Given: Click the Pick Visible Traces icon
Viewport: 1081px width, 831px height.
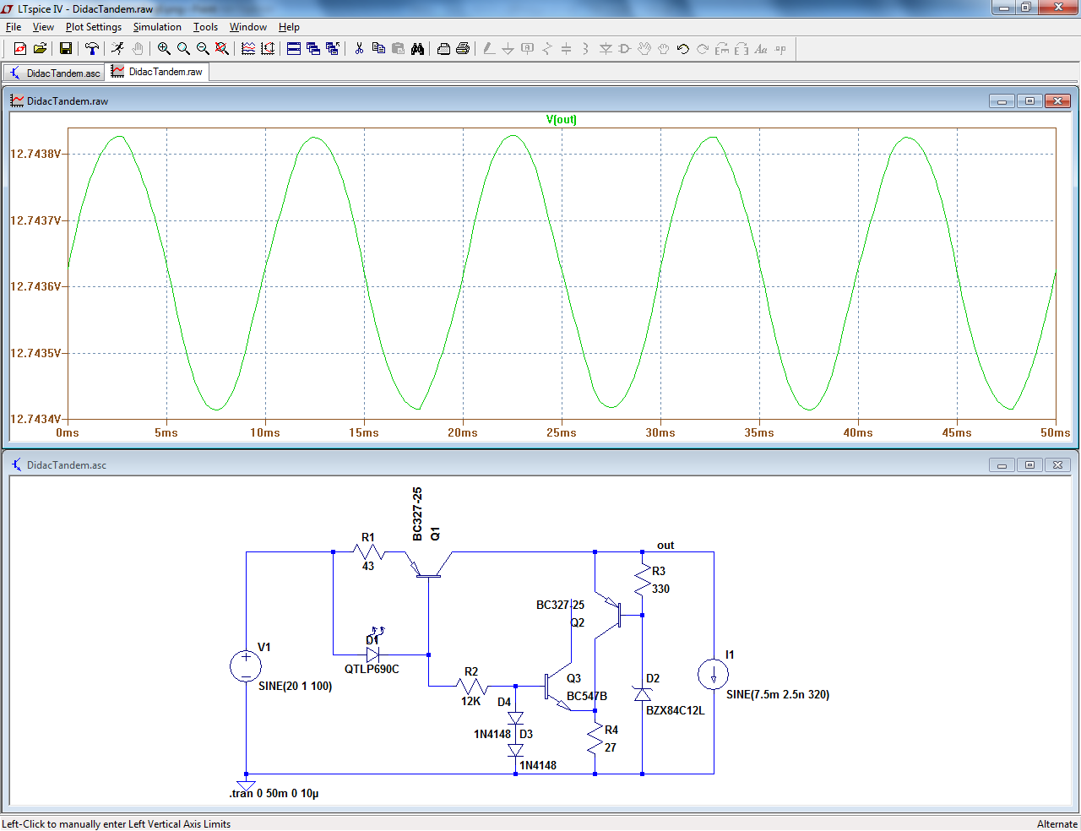Looking at the screenshot, I should tap(248, 49).
